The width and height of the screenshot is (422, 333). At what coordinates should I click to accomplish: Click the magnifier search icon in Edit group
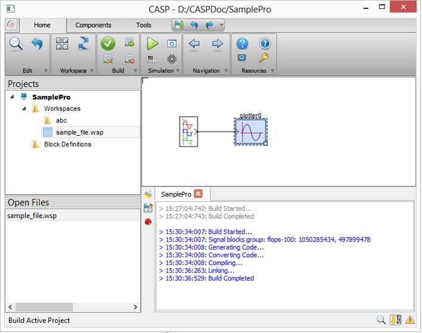click(x=15, y=43)
